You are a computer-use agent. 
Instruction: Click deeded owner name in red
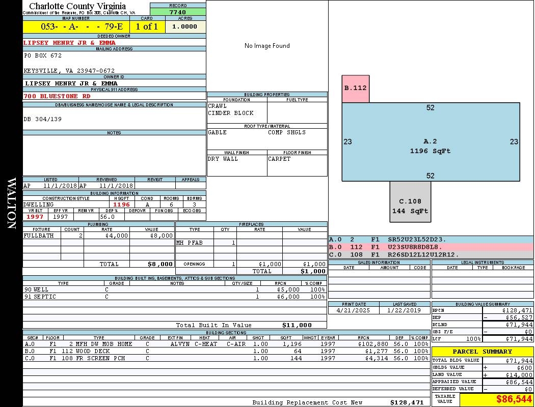click(x=69, y=43)
